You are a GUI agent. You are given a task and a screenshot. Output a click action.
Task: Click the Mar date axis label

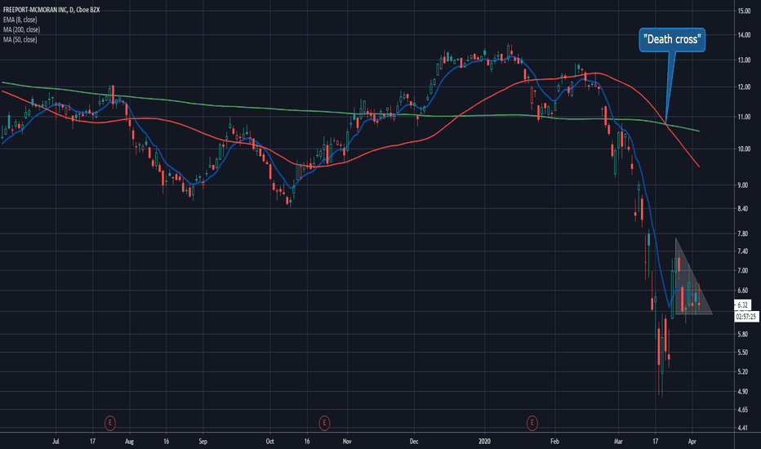point(618,442)
